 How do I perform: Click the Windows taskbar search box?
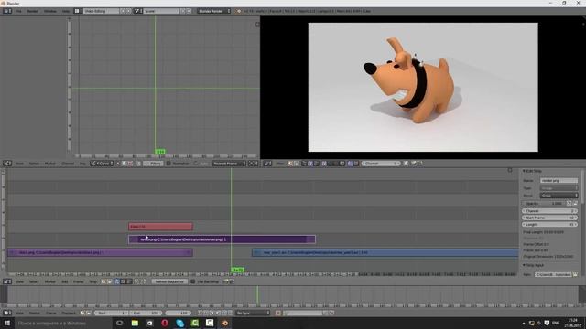[x=63, y=323]
